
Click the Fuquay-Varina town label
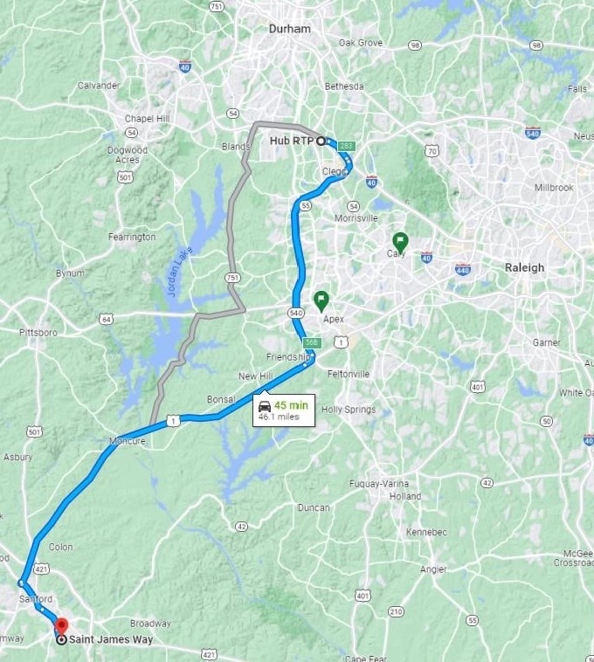[379, 484]
